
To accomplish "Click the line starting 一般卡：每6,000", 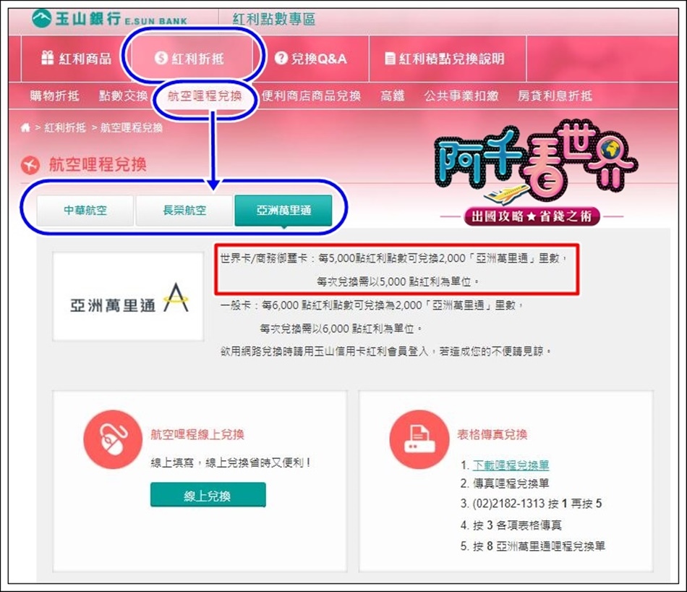I will pyautogui.click(x=372, y=305).
